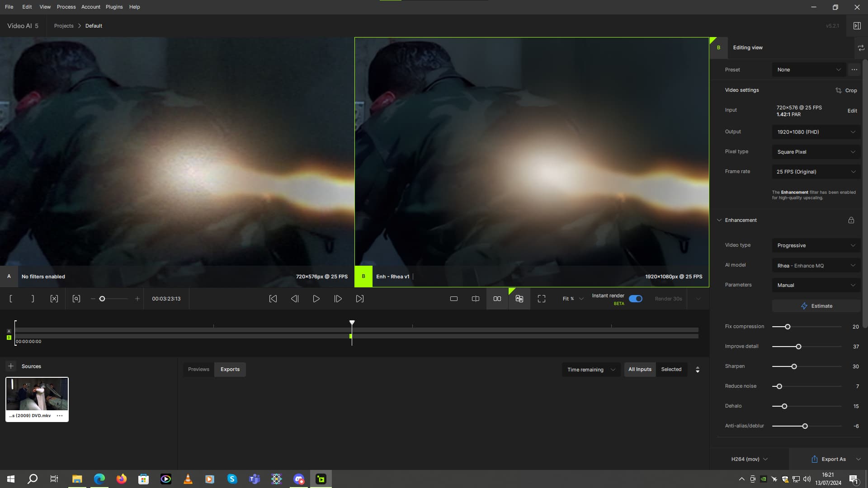The width and height of the screenshot is (868, 488).
Task: Click the Crop tool
Action: (x=846, y=90)
